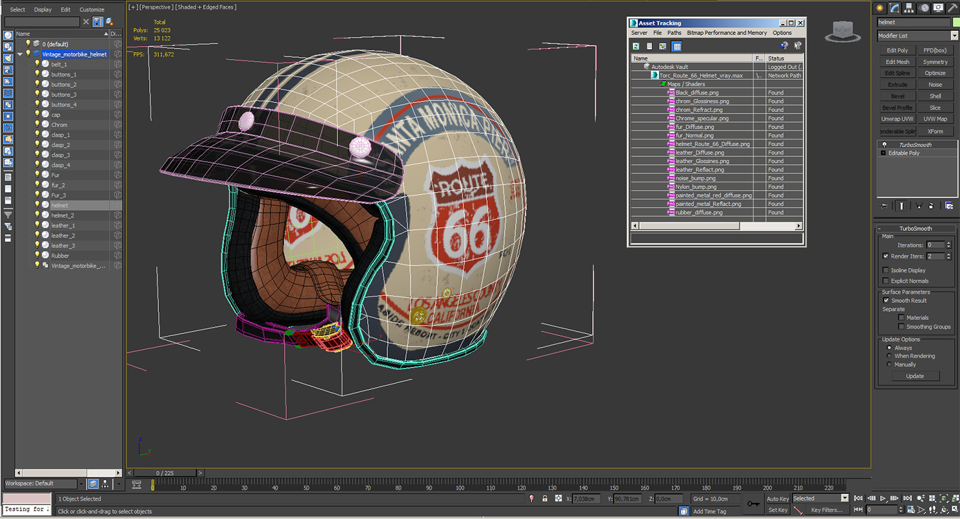Click the Unwrap UVW button
Screen dimensions: 960x519
tap(898, 119)
